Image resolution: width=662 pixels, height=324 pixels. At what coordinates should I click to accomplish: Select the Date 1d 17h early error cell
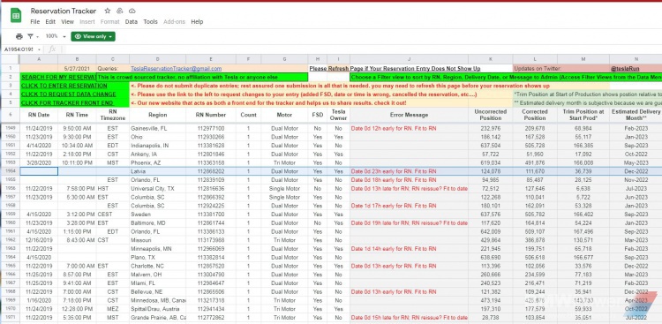click(409, 206)
